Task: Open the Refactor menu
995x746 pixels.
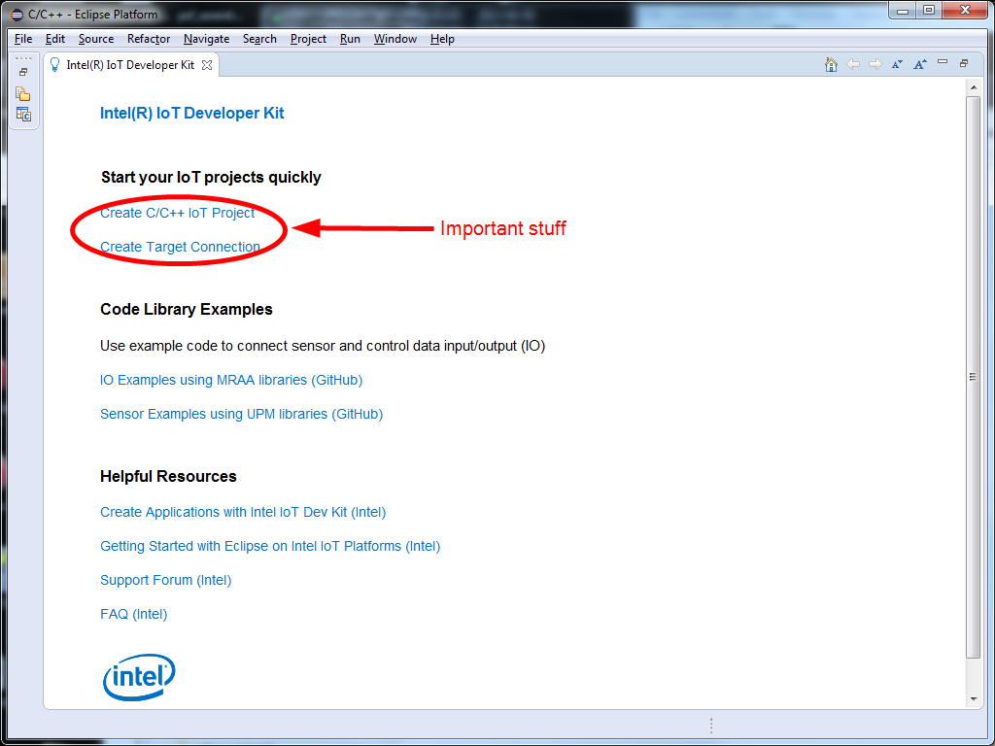Action: pos(149,39)
